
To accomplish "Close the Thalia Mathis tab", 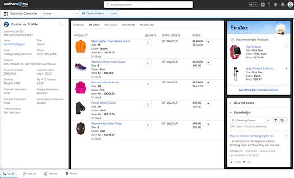I will tap(115, 14).
